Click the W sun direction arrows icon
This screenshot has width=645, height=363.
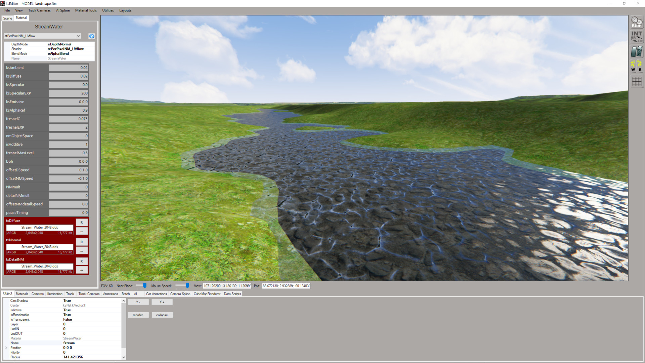point(633,66)
